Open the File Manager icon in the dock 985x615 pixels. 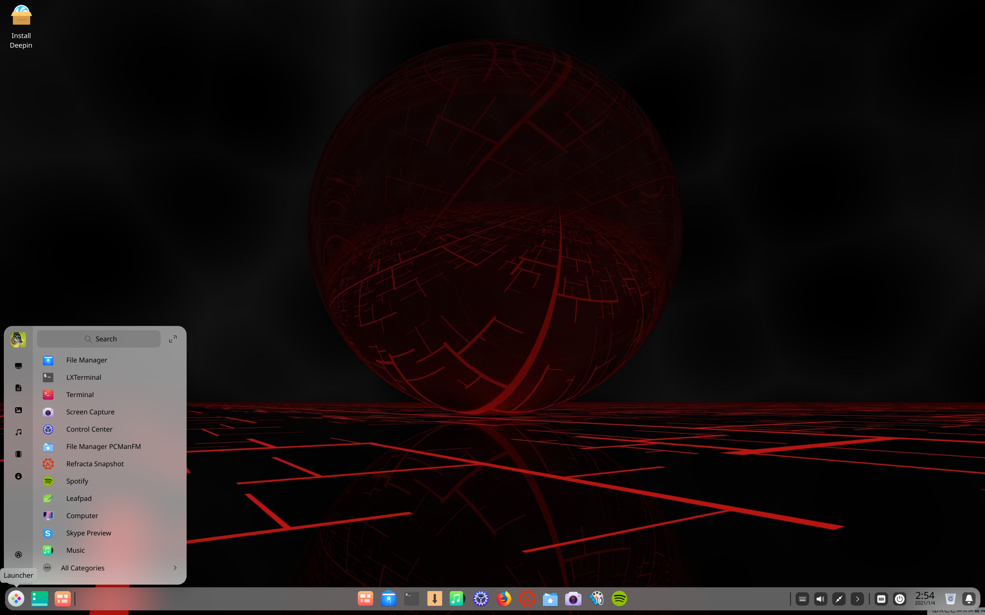pyautogui.click(x=388, y=598)
